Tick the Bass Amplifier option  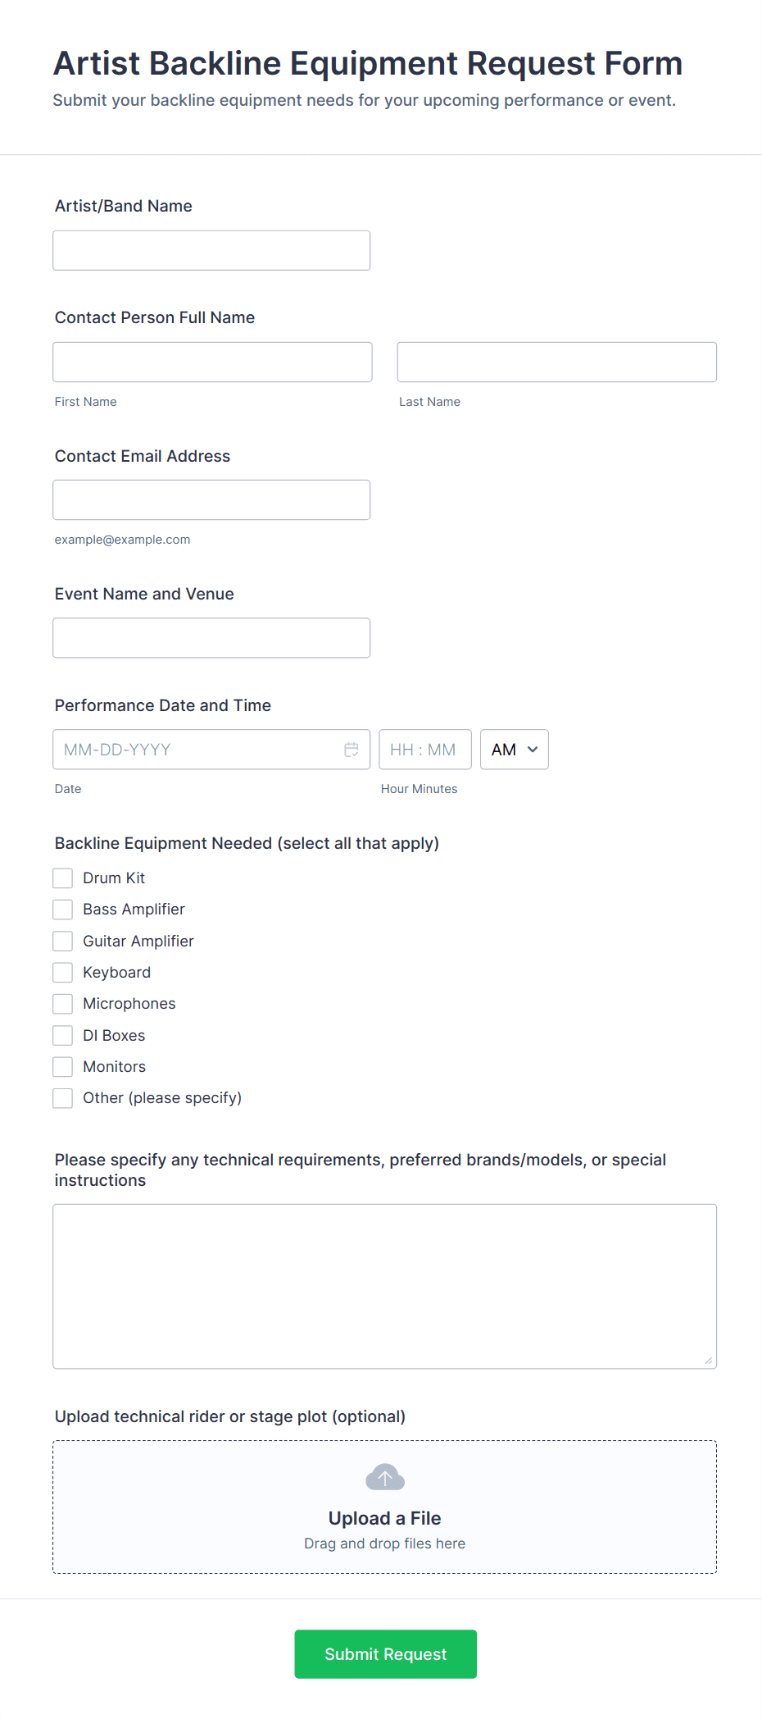point(63,910)
